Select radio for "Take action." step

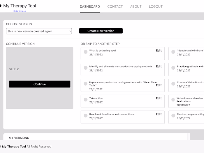point(85,100)
